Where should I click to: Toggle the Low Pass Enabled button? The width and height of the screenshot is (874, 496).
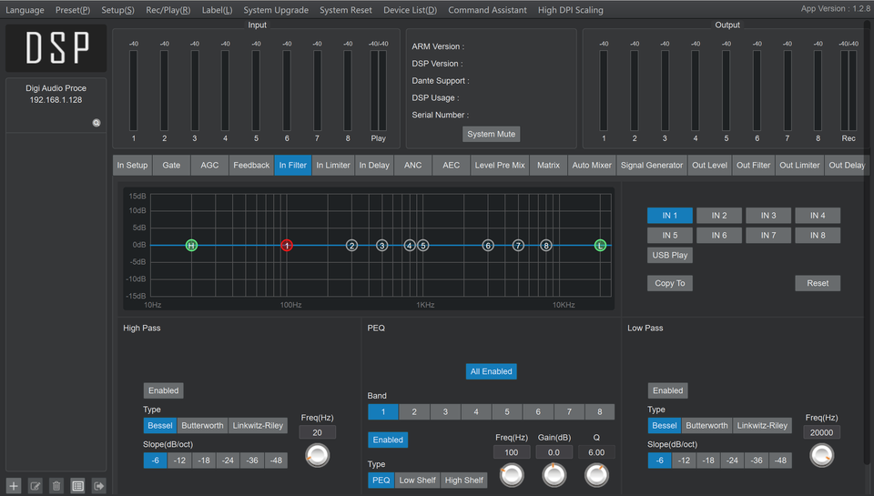click(667, 390)
